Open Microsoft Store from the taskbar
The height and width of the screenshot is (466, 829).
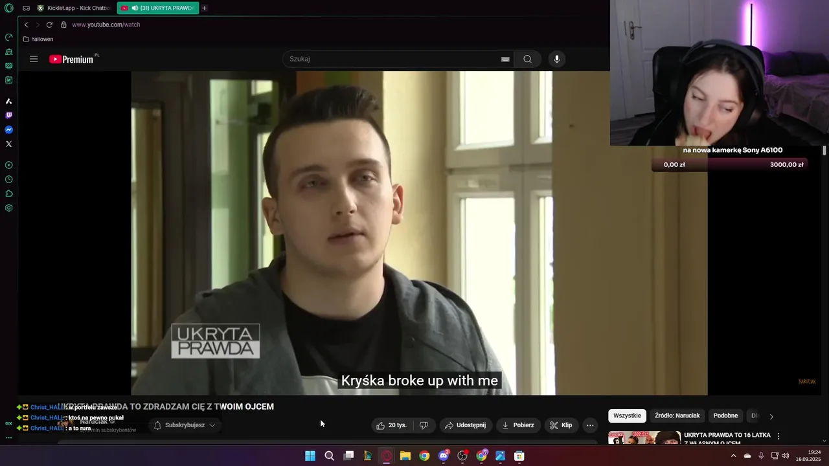(519, 456)
